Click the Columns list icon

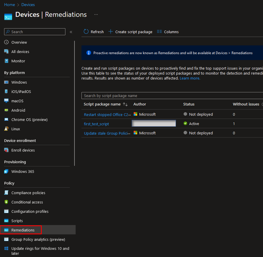159,32
